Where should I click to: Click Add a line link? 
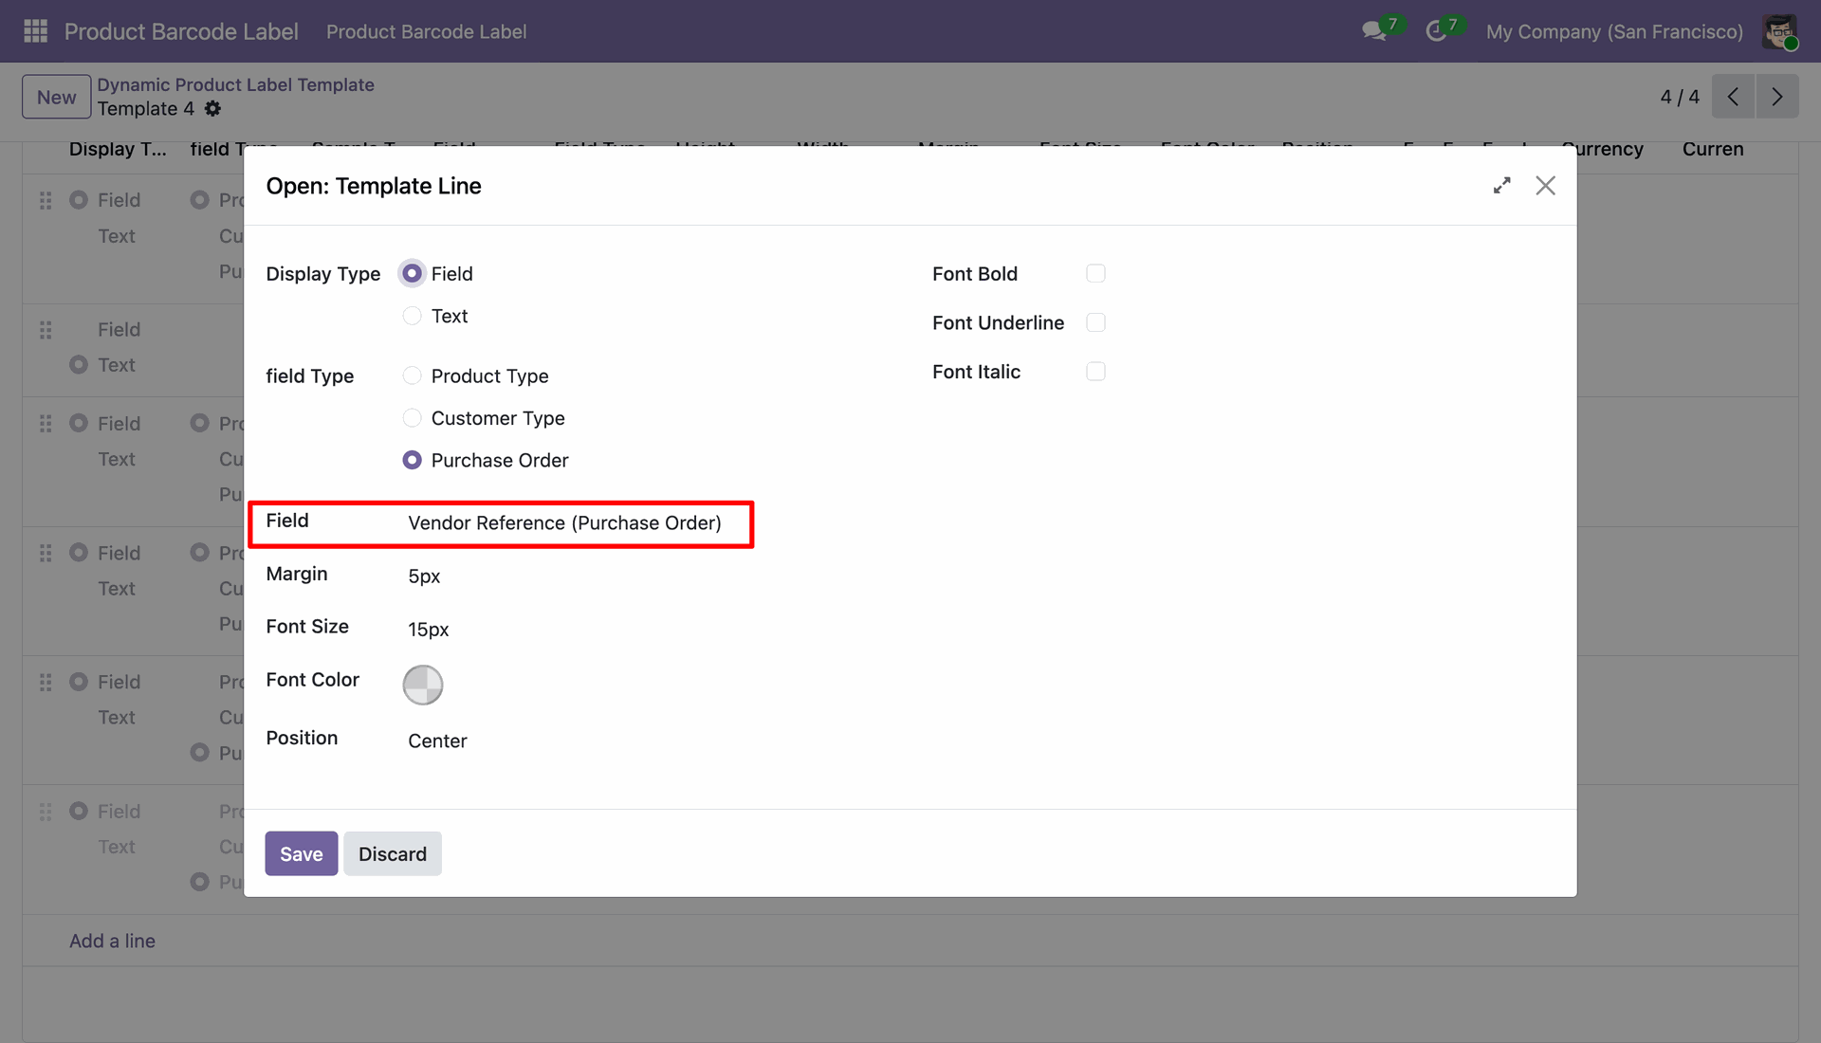coord(112,941)
